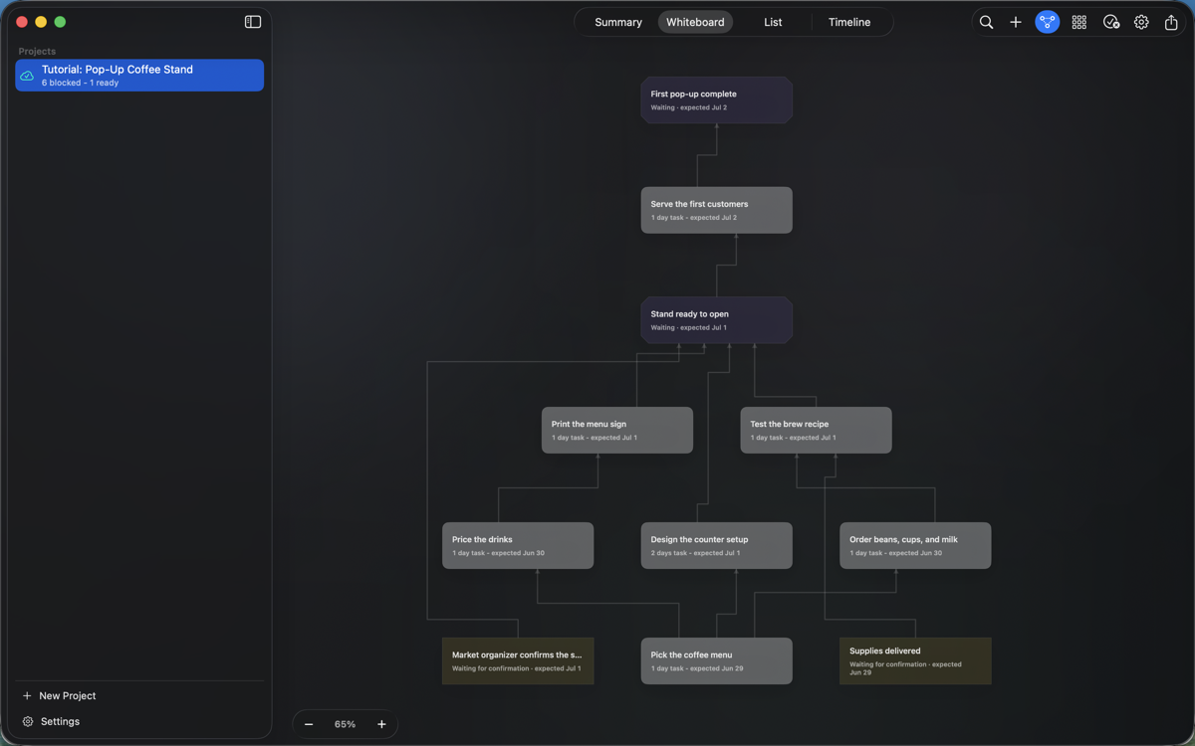Switch to the grid layout icon

pos(1078,22)
